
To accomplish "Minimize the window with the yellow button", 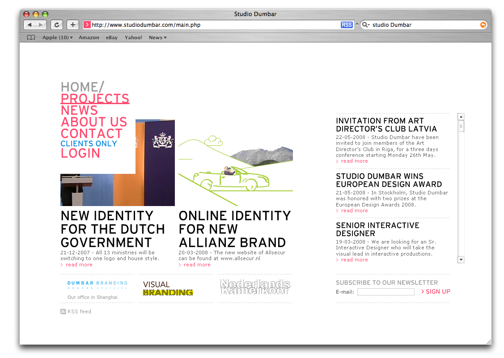I will pos(36,14).
